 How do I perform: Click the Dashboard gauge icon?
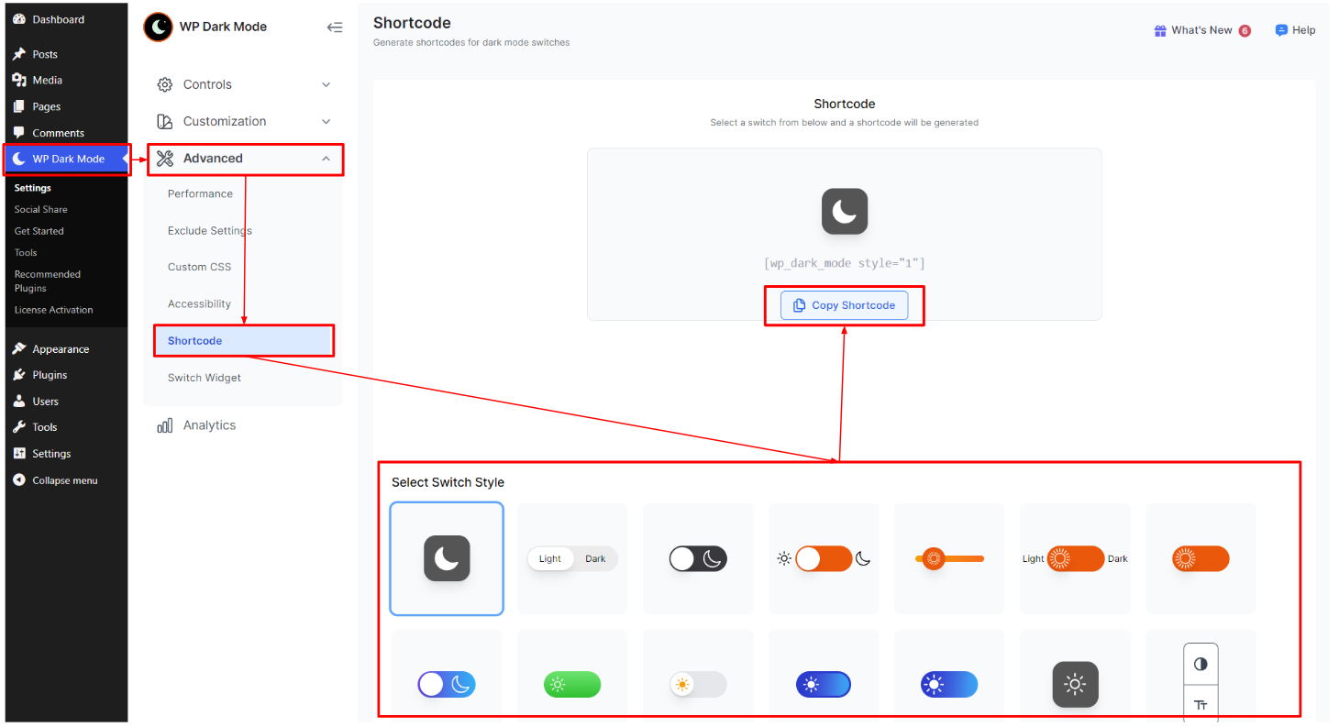point(19,19)
